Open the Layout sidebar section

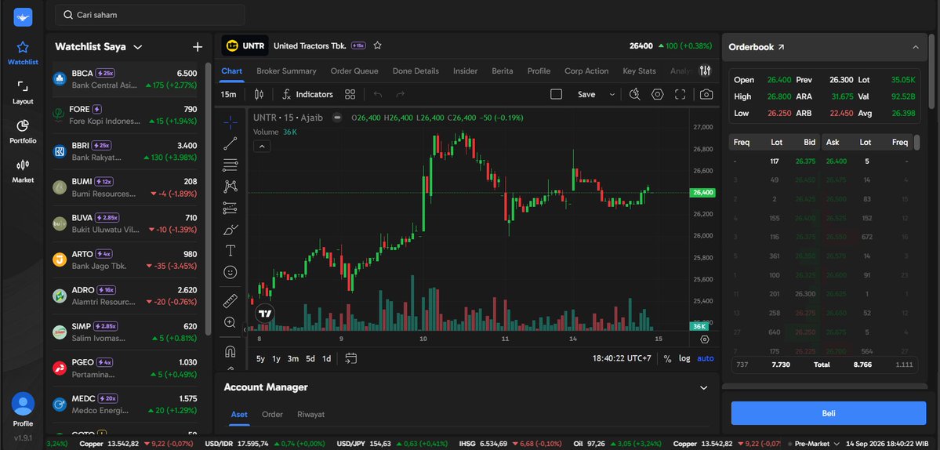pos(23,93)
